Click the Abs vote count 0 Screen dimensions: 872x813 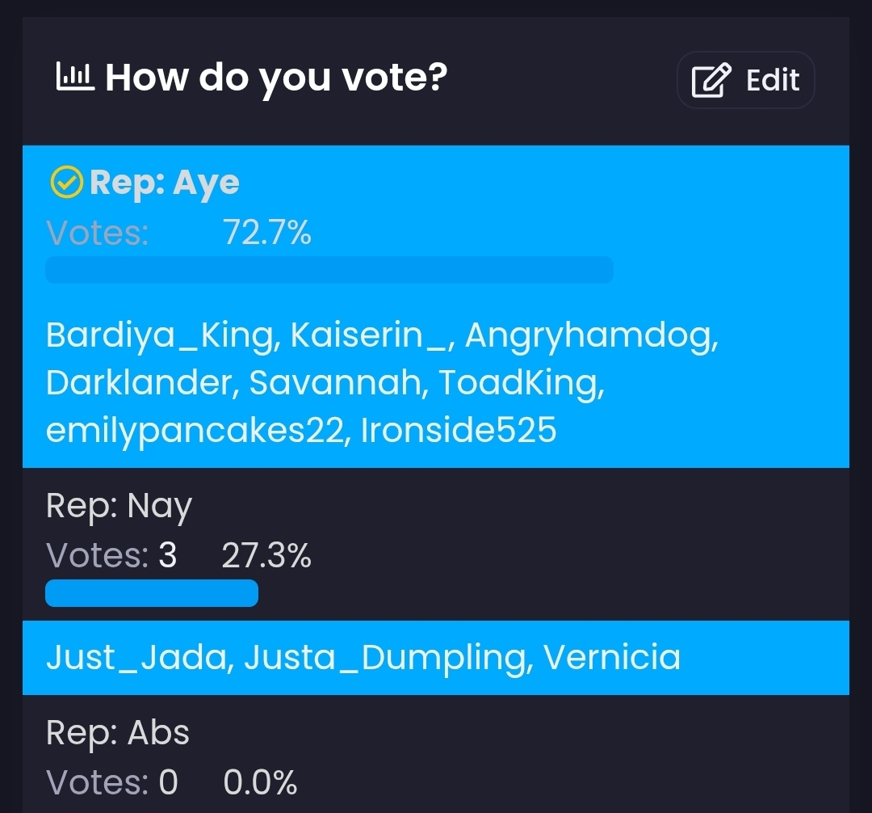[168, 782]
